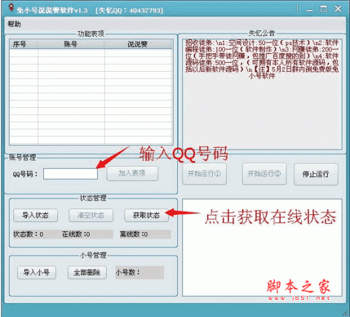This screenshot has width=350, height=317.
Task: Click the 小号数 label field
Action: pyautogui.click(x=140, y=272)
